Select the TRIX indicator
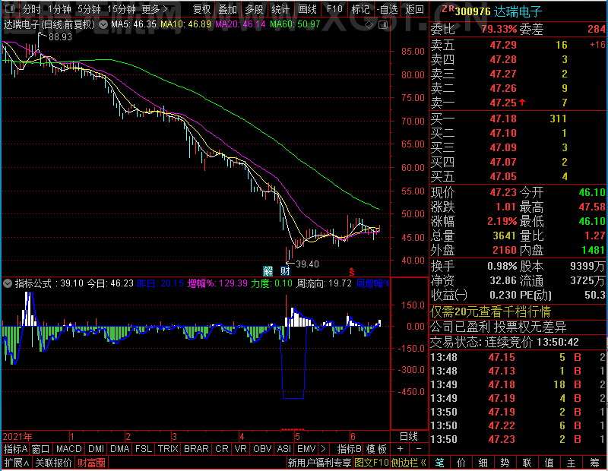The width and height of the screenshot is (608, 471). pos(168,449)
